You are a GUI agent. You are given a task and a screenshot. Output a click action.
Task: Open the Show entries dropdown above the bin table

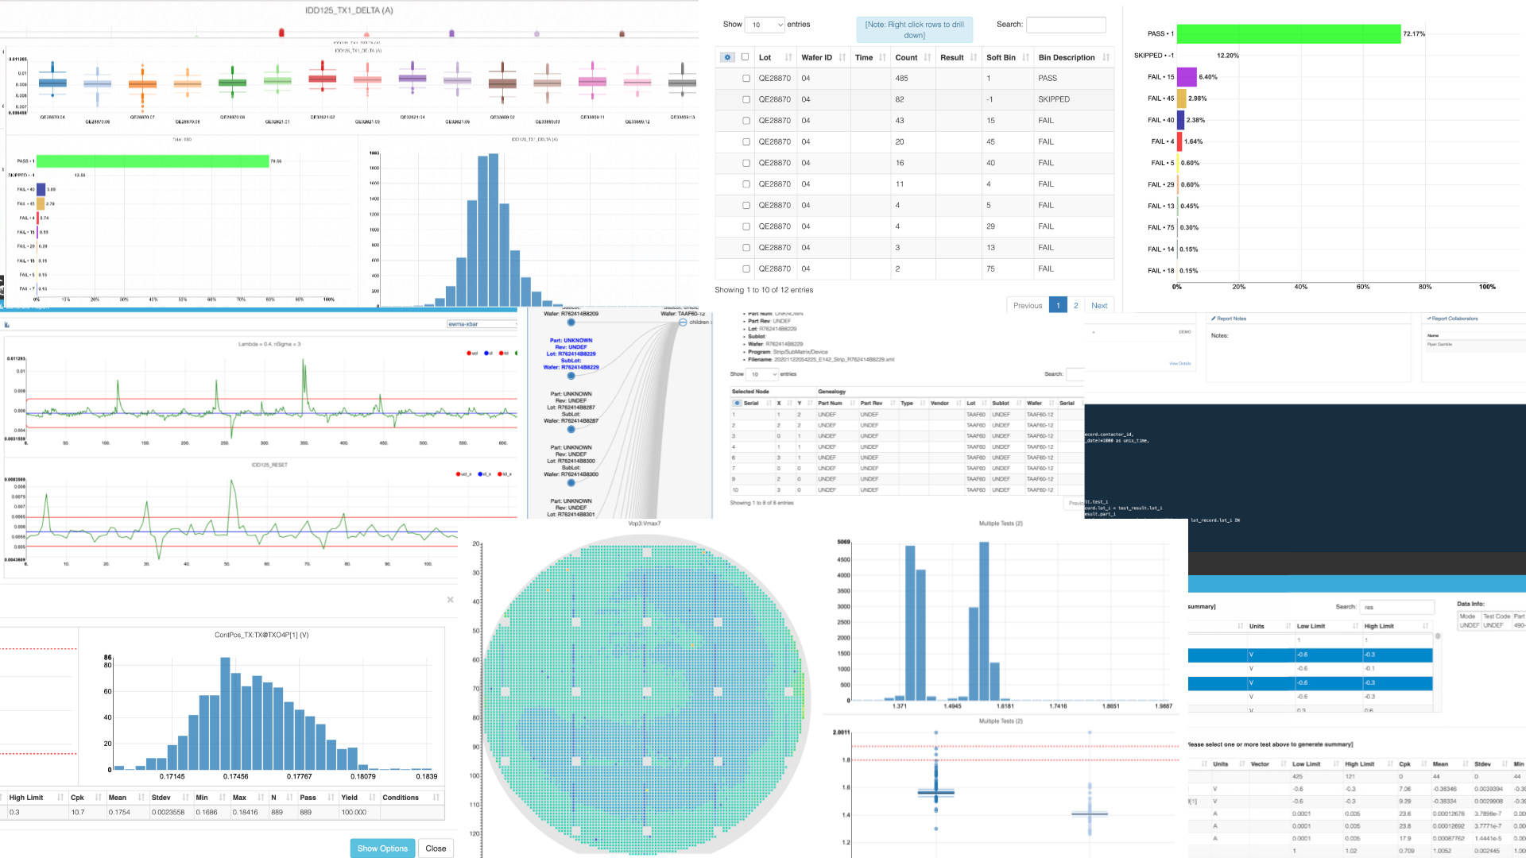pyautogui.click(x=765, y=25)
